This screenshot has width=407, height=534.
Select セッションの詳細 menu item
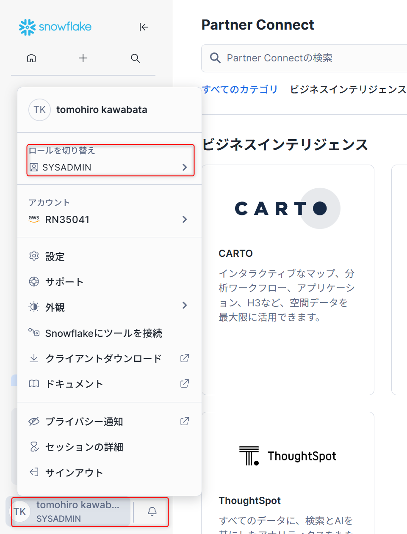click(109, 447)
